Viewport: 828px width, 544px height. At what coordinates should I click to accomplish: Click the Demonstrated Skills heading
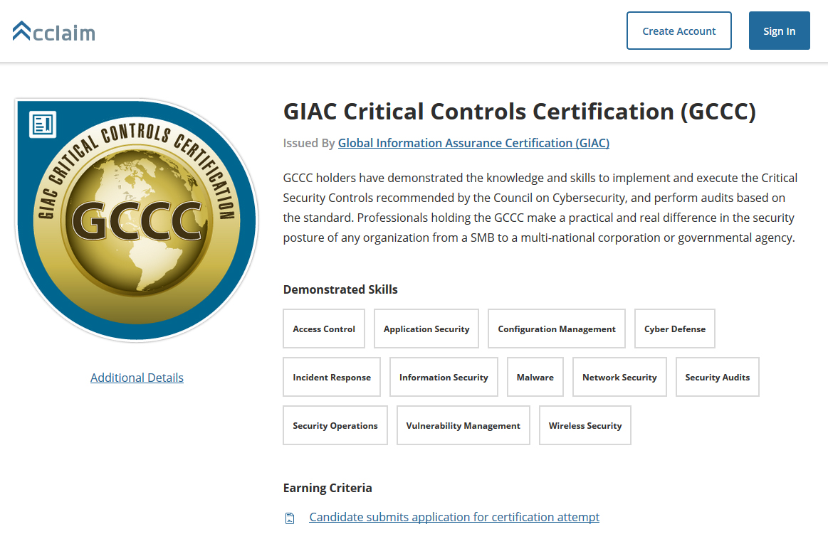(340, 289)
